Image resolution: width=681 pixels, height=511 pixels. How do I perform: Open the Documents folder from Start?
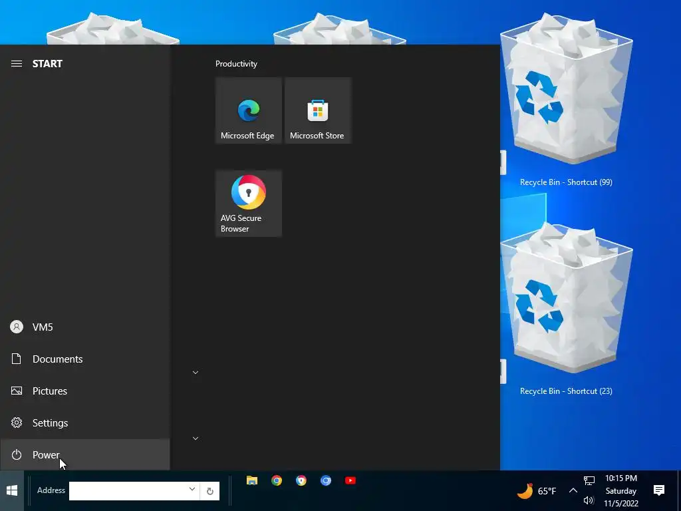coord(84,359)
